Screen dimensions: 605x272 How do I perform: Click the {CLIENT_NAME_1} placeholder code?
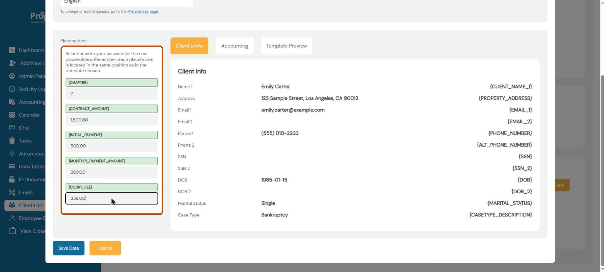511,87
